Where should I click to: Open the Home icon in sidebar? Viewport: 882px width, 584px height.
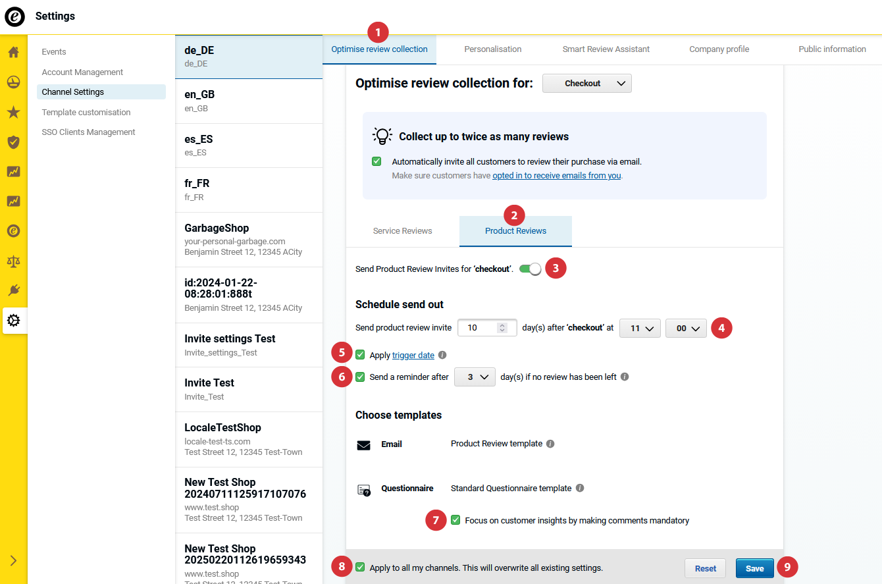click(x=13, y=52)
